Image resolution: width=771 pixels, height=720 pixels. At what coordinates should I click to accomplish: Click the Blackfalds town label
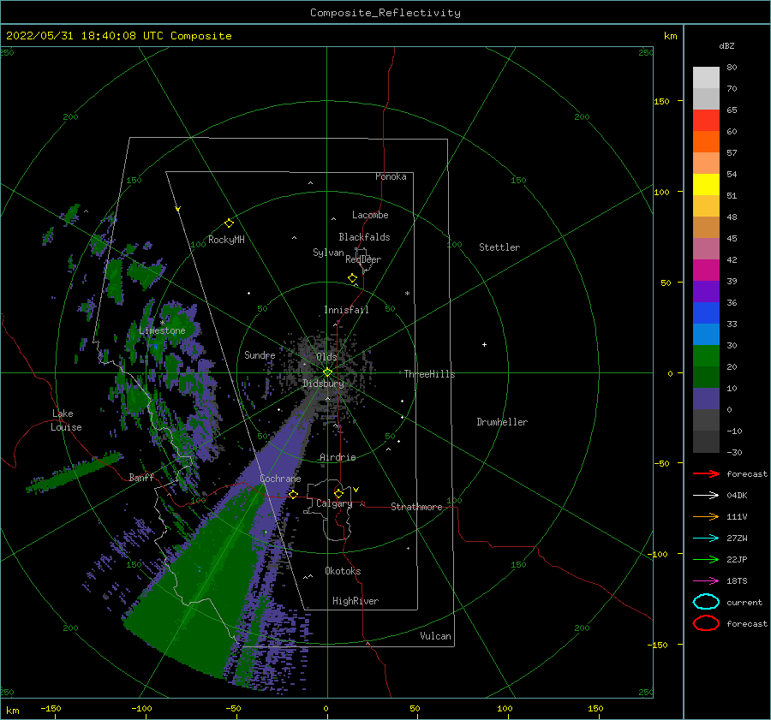coord(364,237)
